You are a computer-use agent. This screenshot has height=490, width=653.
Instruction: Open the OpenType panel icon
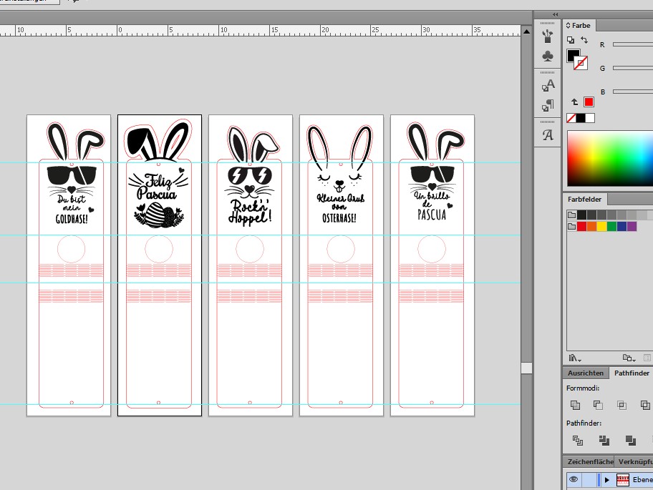tap(548, 135)
